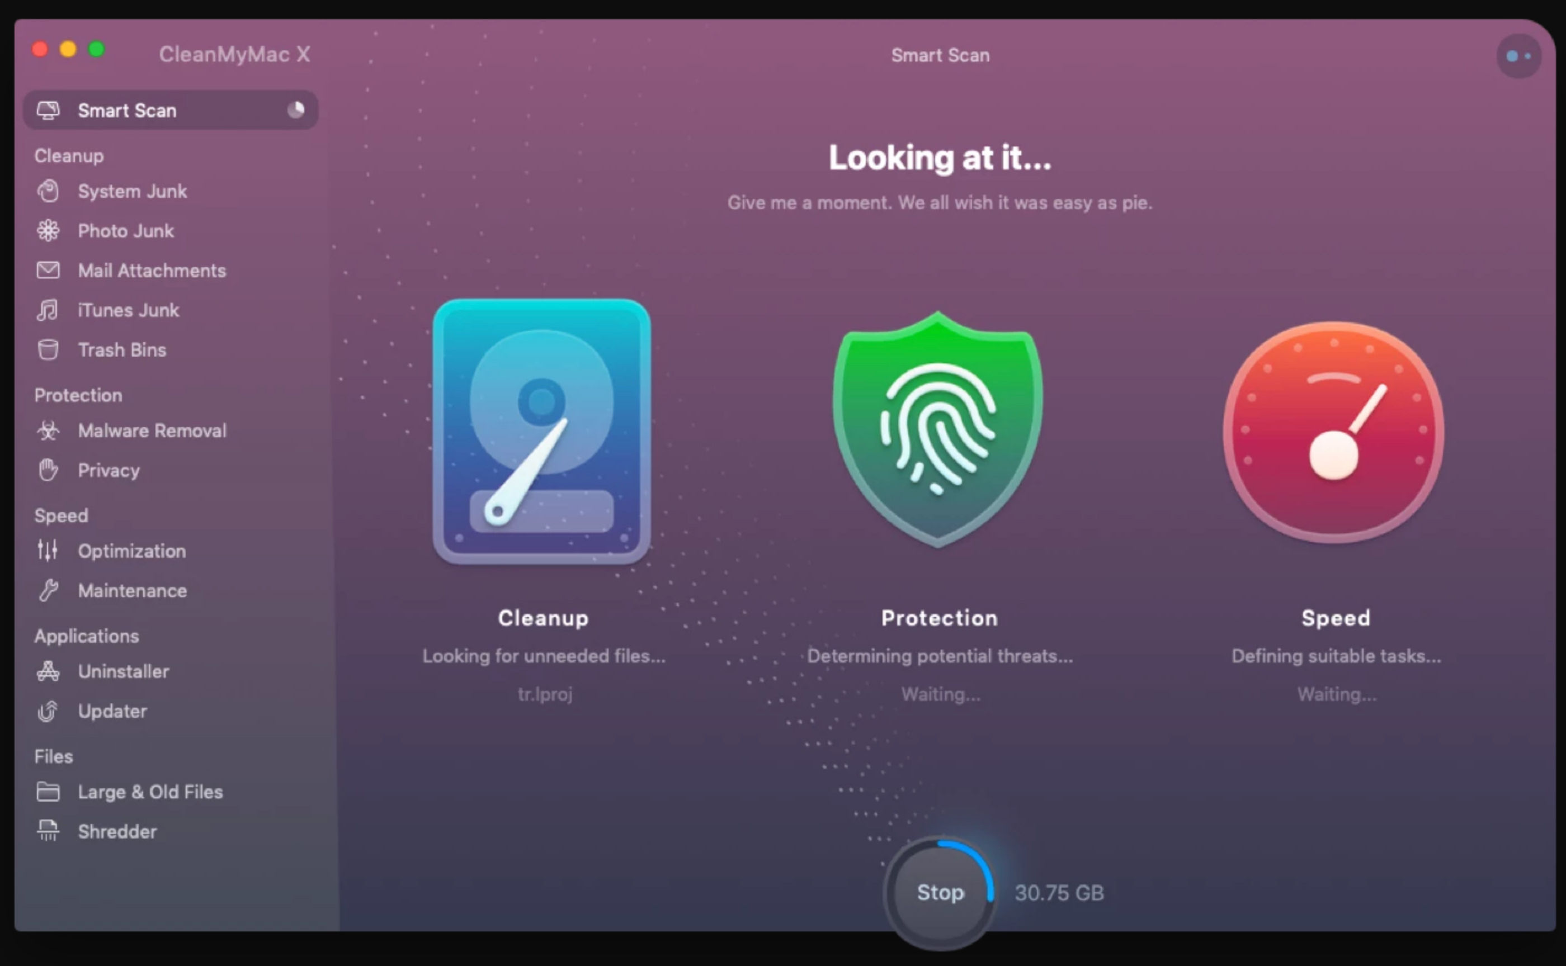
Task: Open the assistant dots button top-right
Action: coord(1518,57)
